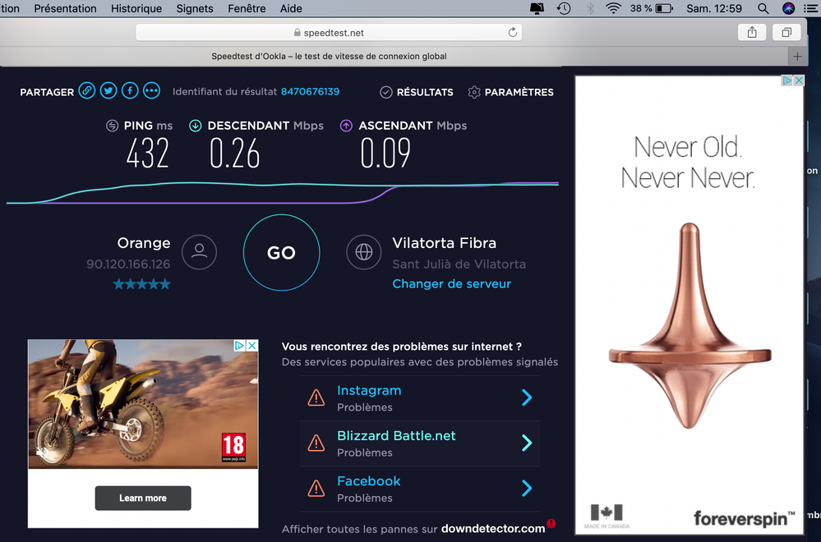Image resolution: width=821 pixels, height=542 pixels.
Task: Click the Safari share button
Action: (x=753, y=32)
